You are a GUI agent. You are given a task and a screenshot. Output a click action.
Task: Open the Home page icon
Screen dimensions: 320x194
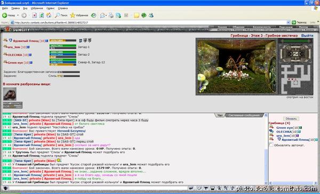click(49, 15)
